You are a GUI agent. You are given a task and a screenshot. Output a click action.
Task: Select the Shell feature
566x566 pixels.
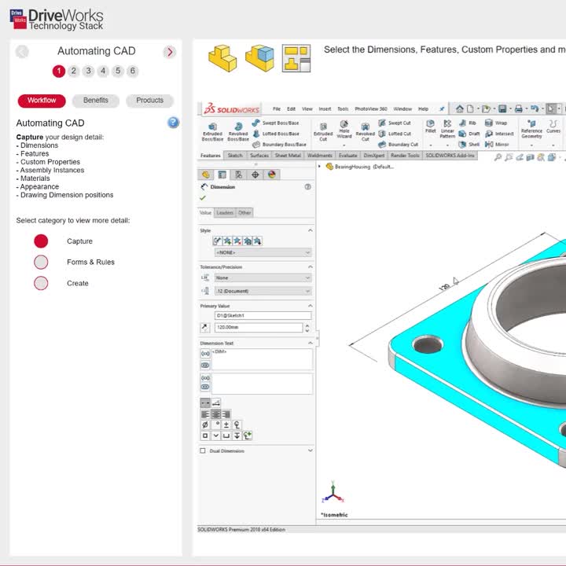click(x=469, y=145)
